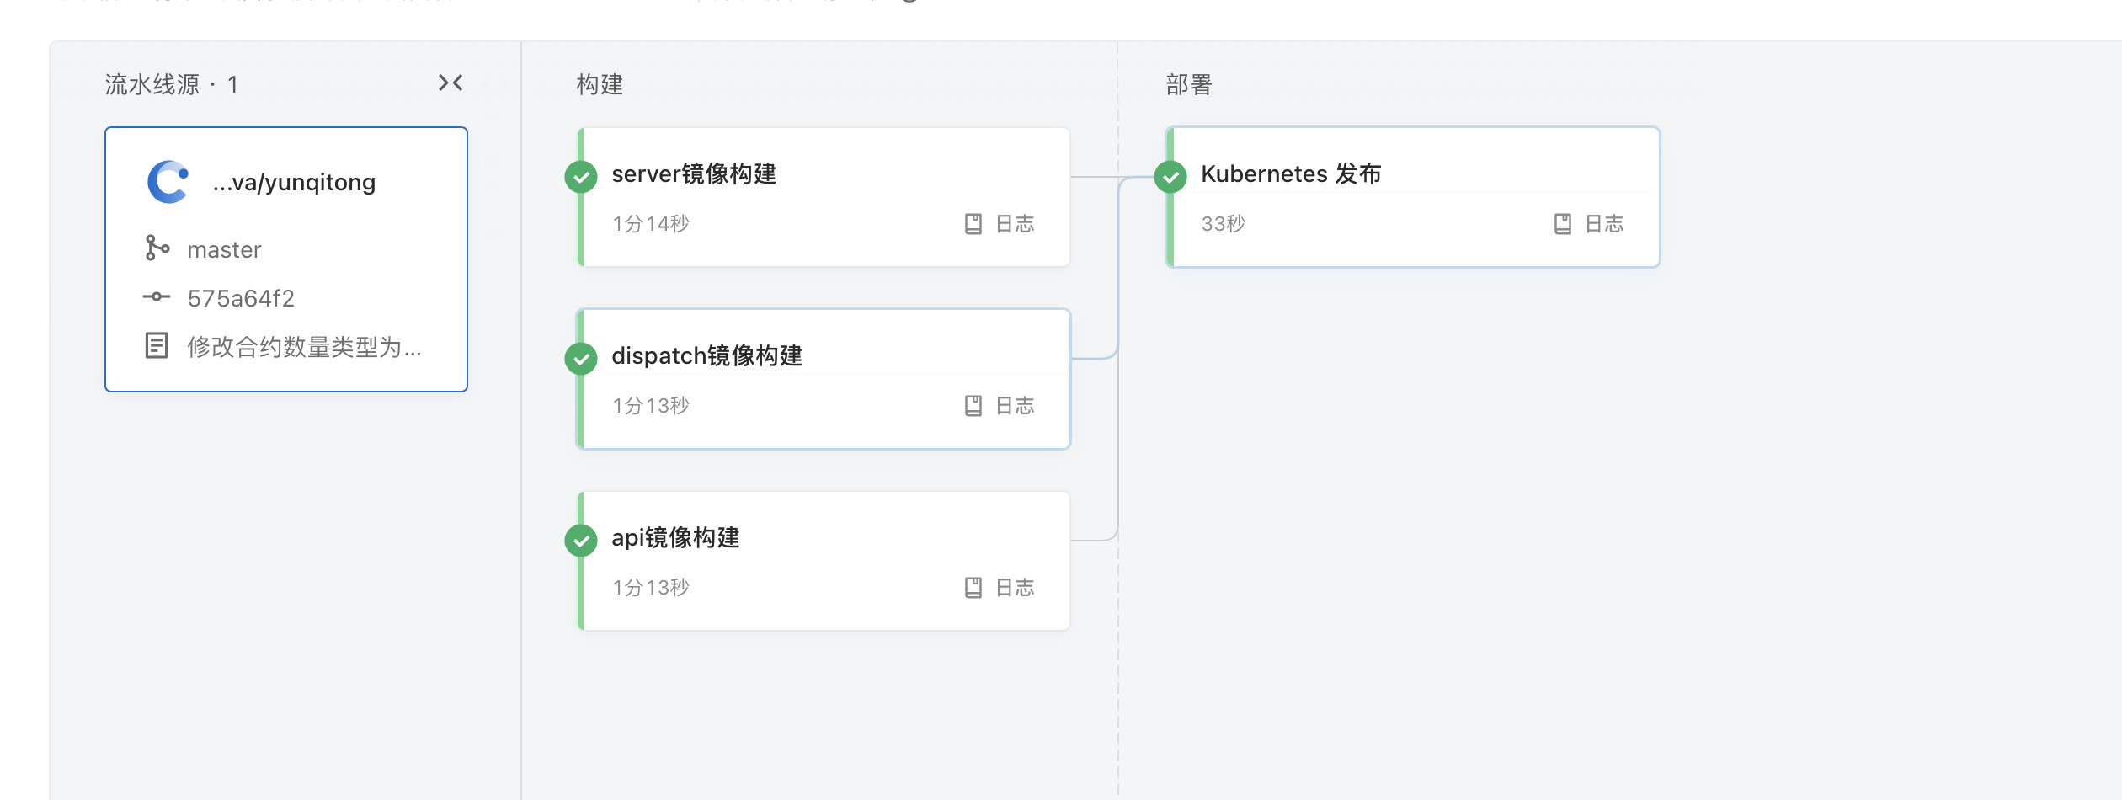The image size is (2122, 800).
Task: Click the commit 575a64f2 icon
Action: [157, 296]
